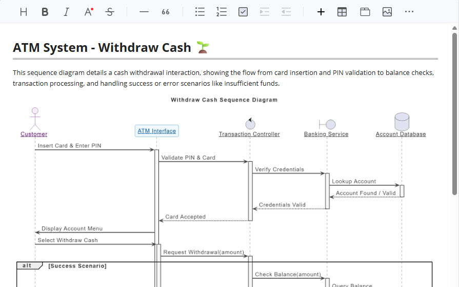Click 'Request Withdrawal(amount)' message

(204, 252)
